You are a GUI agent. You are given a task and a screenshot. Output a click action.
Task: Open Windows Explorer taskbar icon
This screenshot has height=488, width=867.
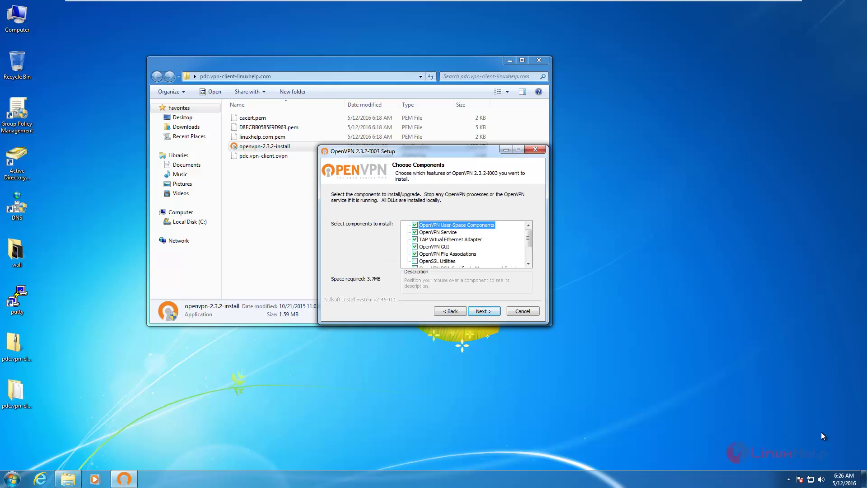[x=68, y=479]
